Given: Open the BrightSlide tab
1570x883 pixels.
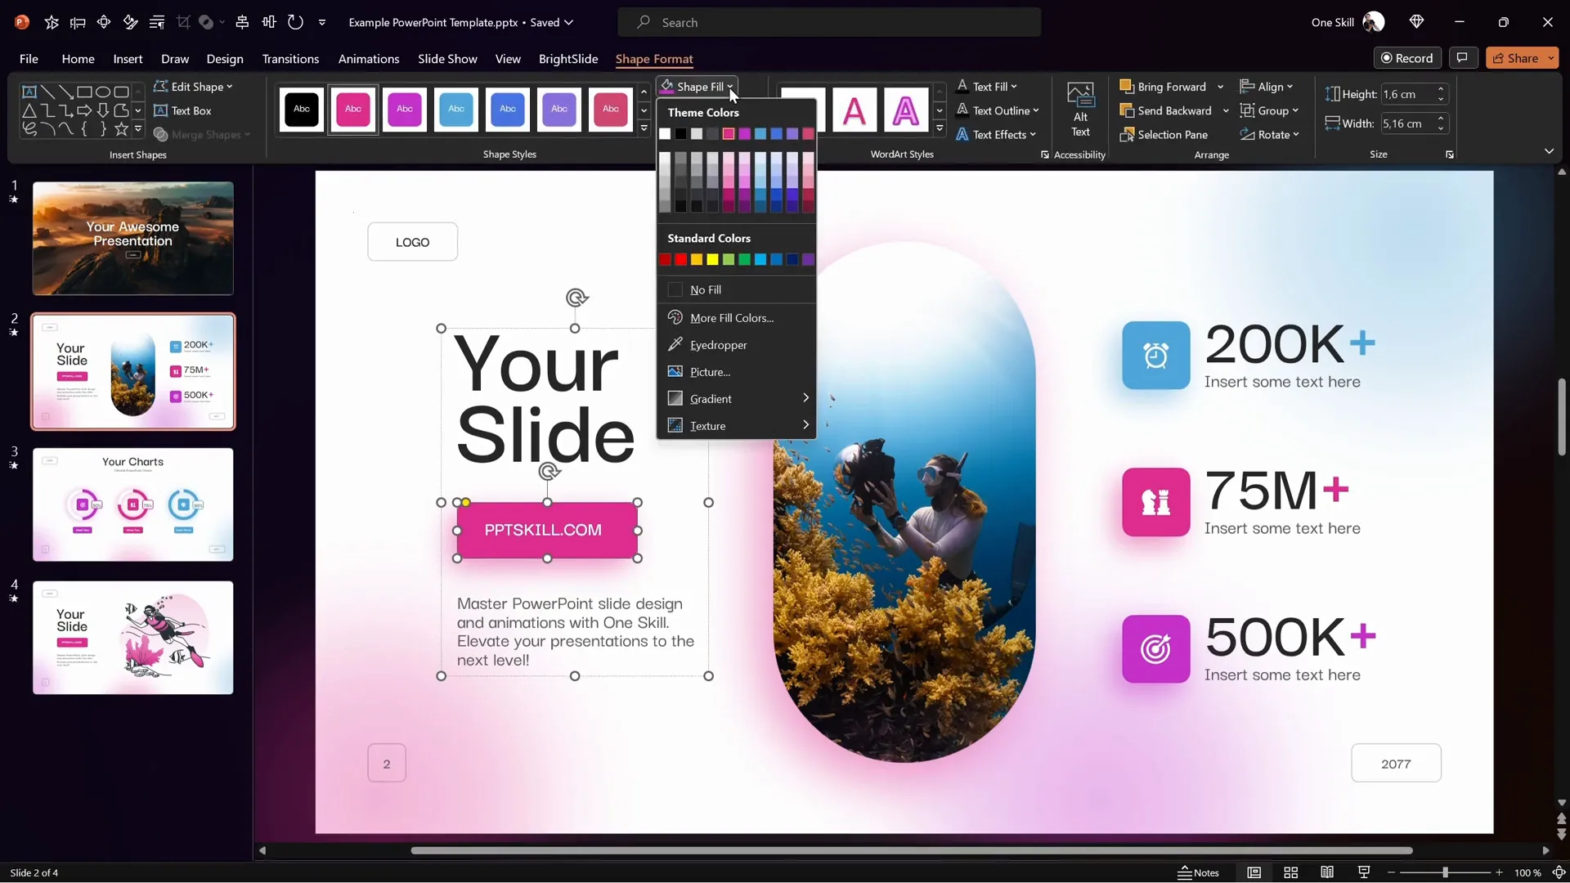Looking at the screenshot, I should coord(568,59).
